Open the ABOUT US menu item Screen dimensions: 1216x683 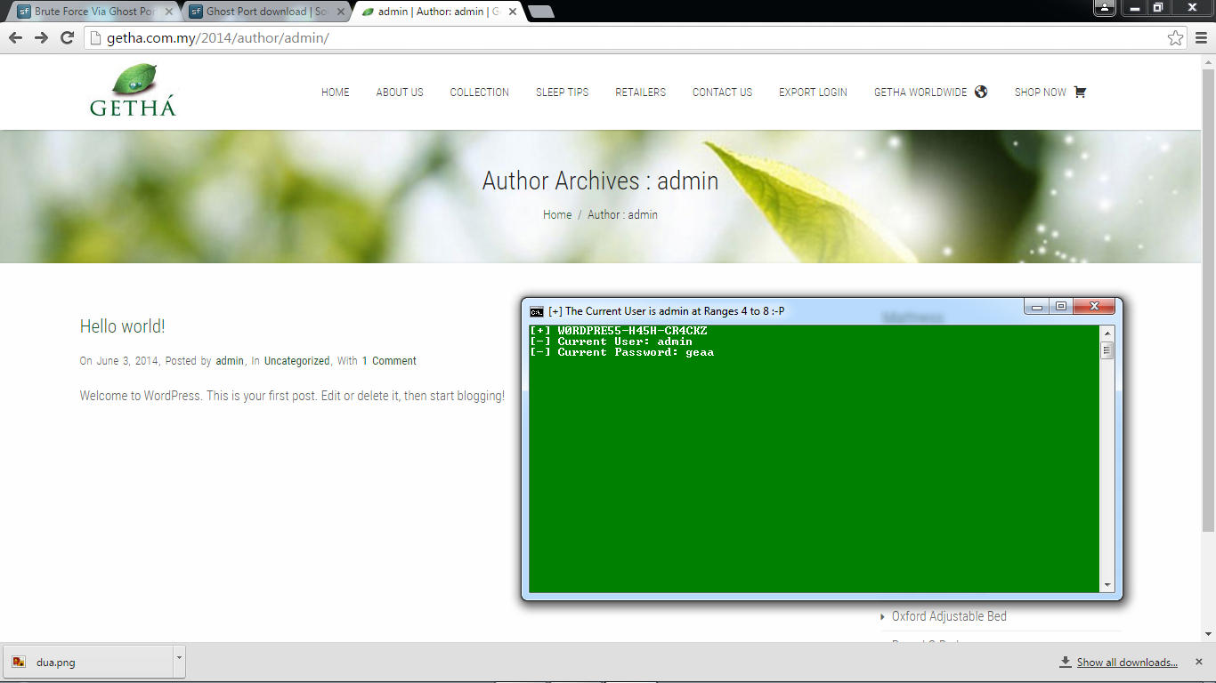click(x=400, y=92)
